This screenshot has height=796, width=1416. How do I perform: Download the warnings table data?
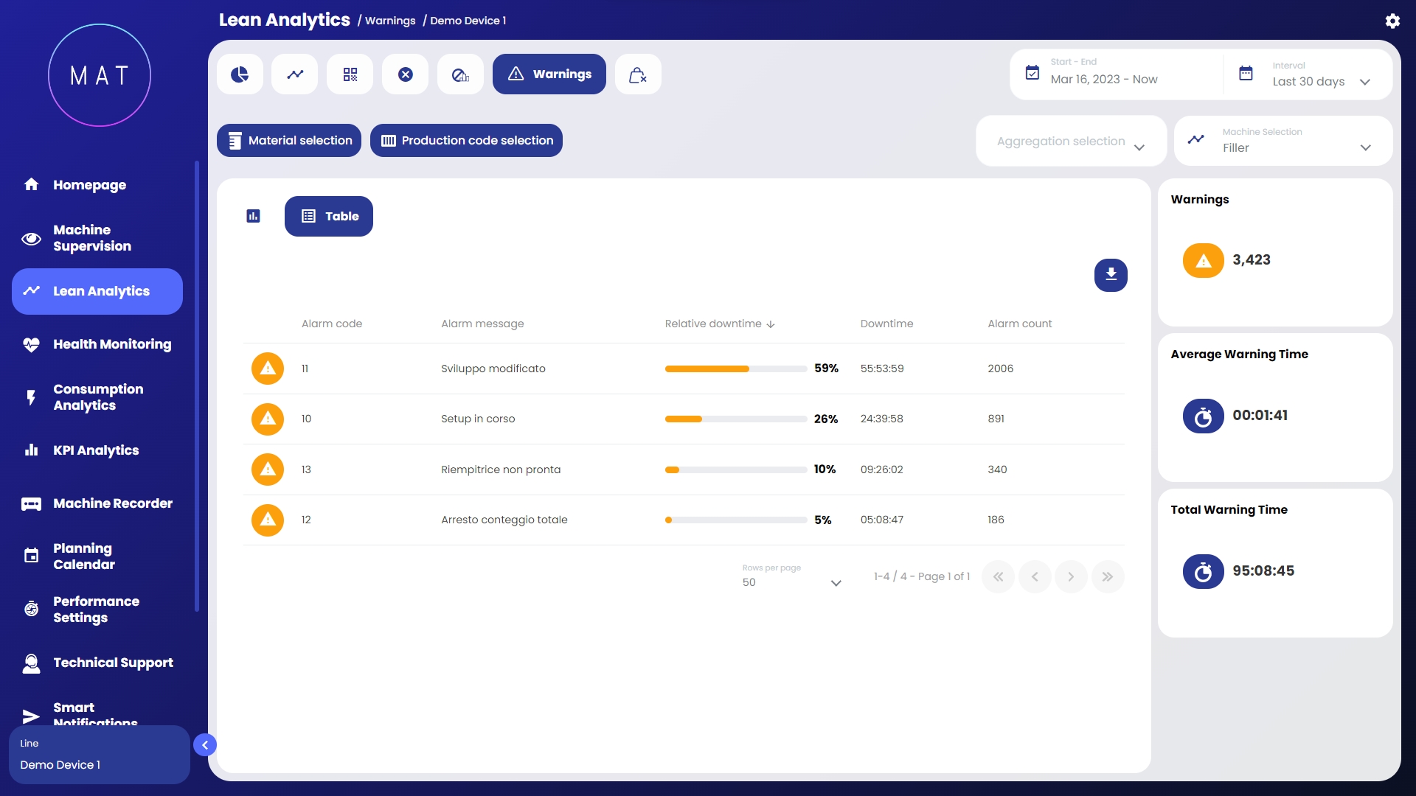pyautogui.click(x=1111, y=275)
